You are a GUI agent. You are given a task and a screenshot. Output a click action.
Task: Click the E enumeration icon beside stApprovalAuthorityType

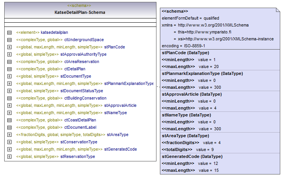(9, 55)
